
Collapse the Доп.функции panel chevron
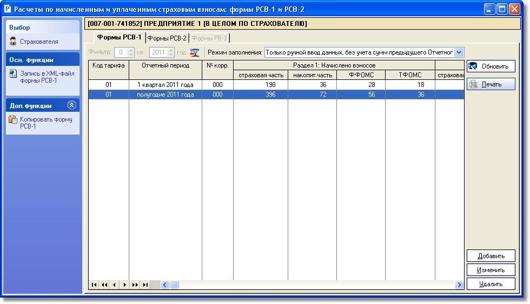point(71,105)
